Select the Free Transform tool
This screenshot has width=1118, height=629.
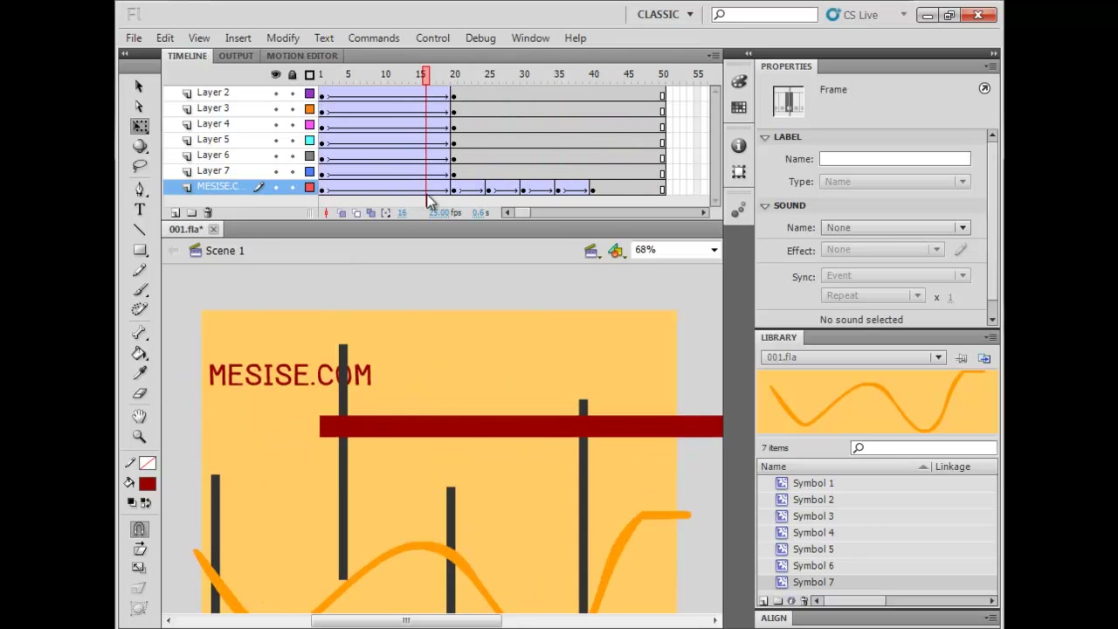[x=140, y=126]
